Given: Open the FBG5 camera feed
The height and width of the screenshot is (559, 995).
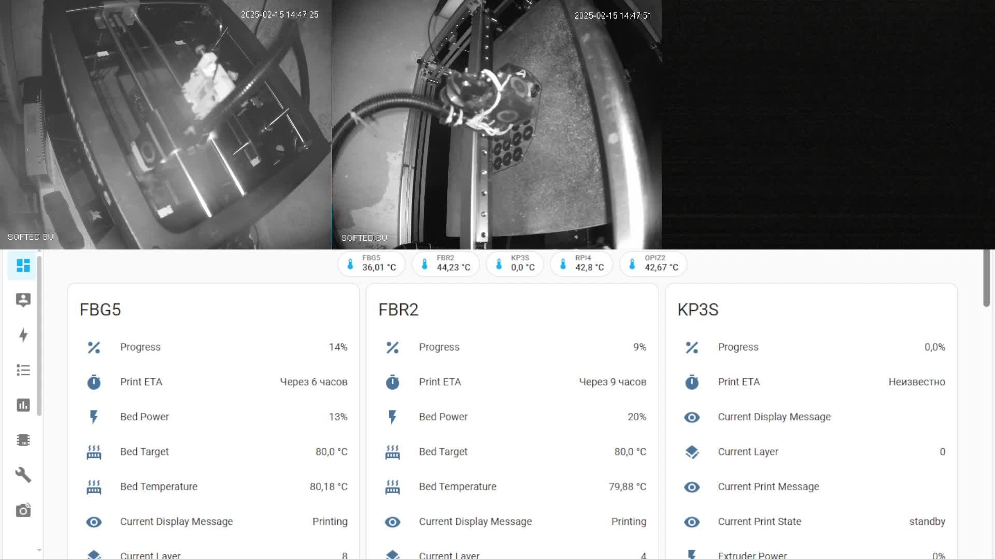Looking at the screenshot, I should (x=165, y=124).
